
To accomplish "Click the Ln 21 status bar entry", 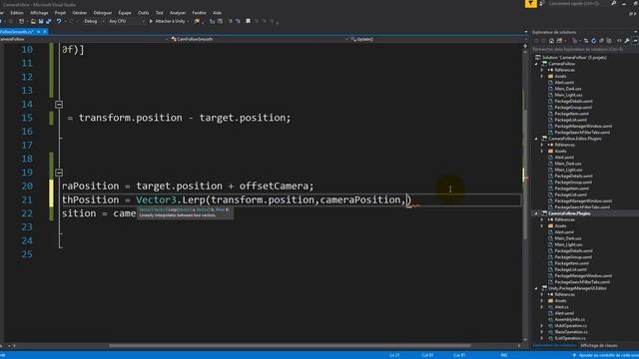I will (x=394, y=355).
